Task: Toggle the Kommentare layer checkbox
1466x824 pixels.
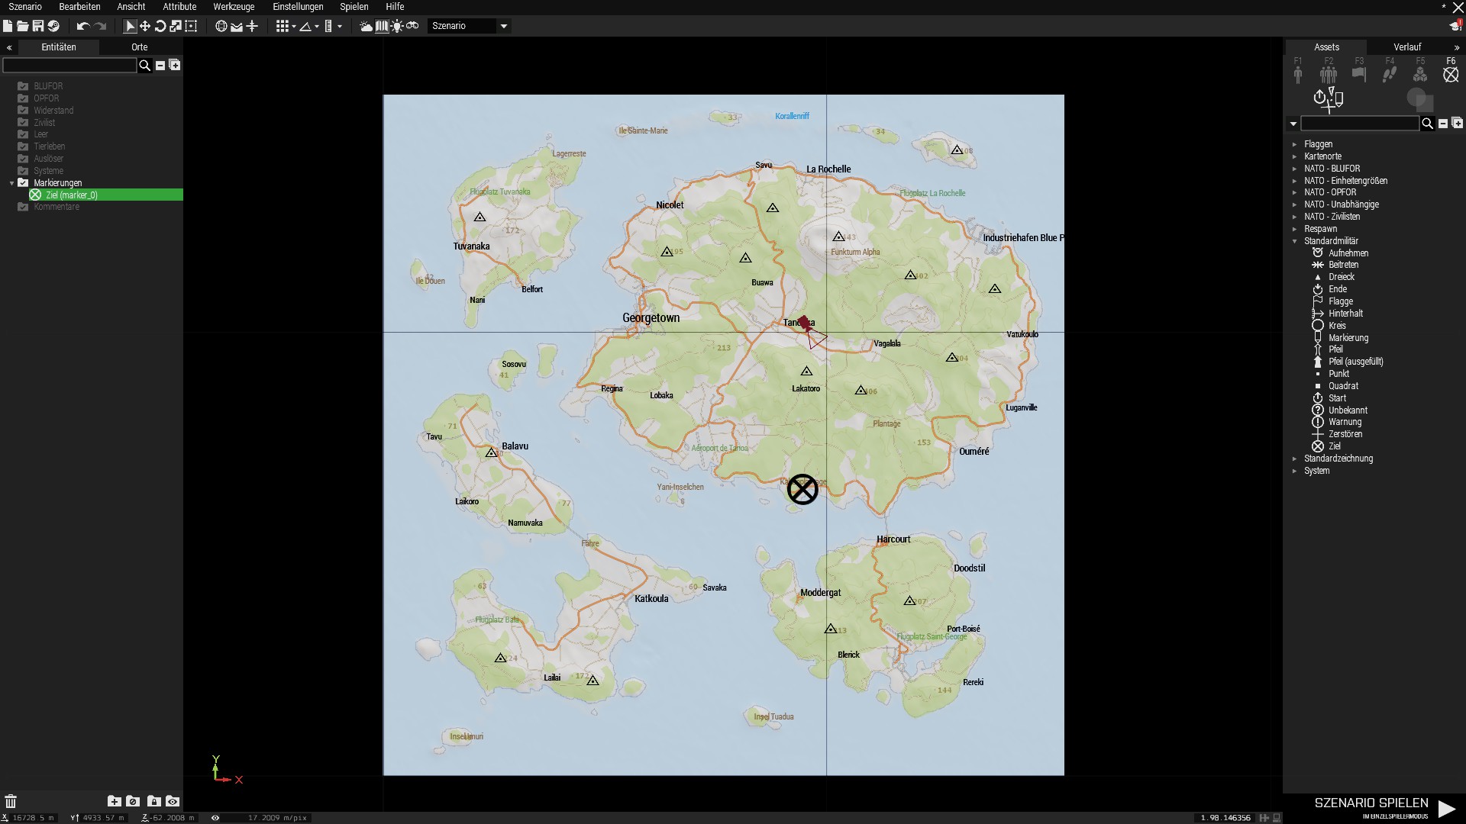Action: point(23,207)
